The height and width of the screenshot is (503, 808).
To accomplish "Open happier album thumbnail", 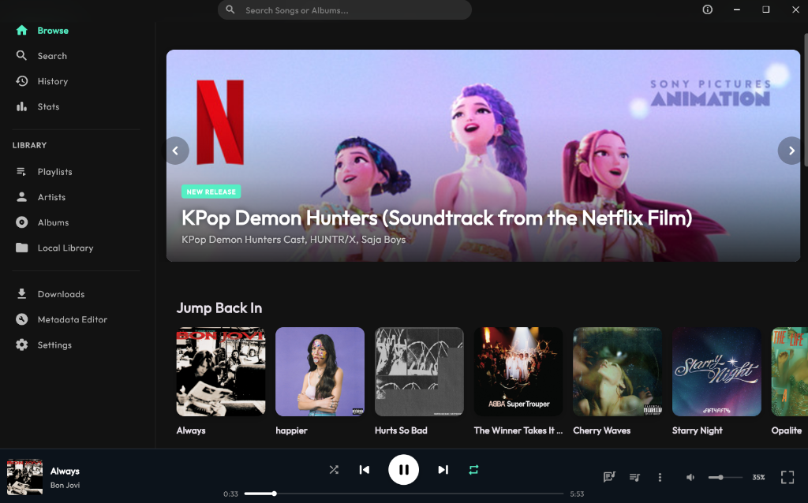I will point(320,371).
